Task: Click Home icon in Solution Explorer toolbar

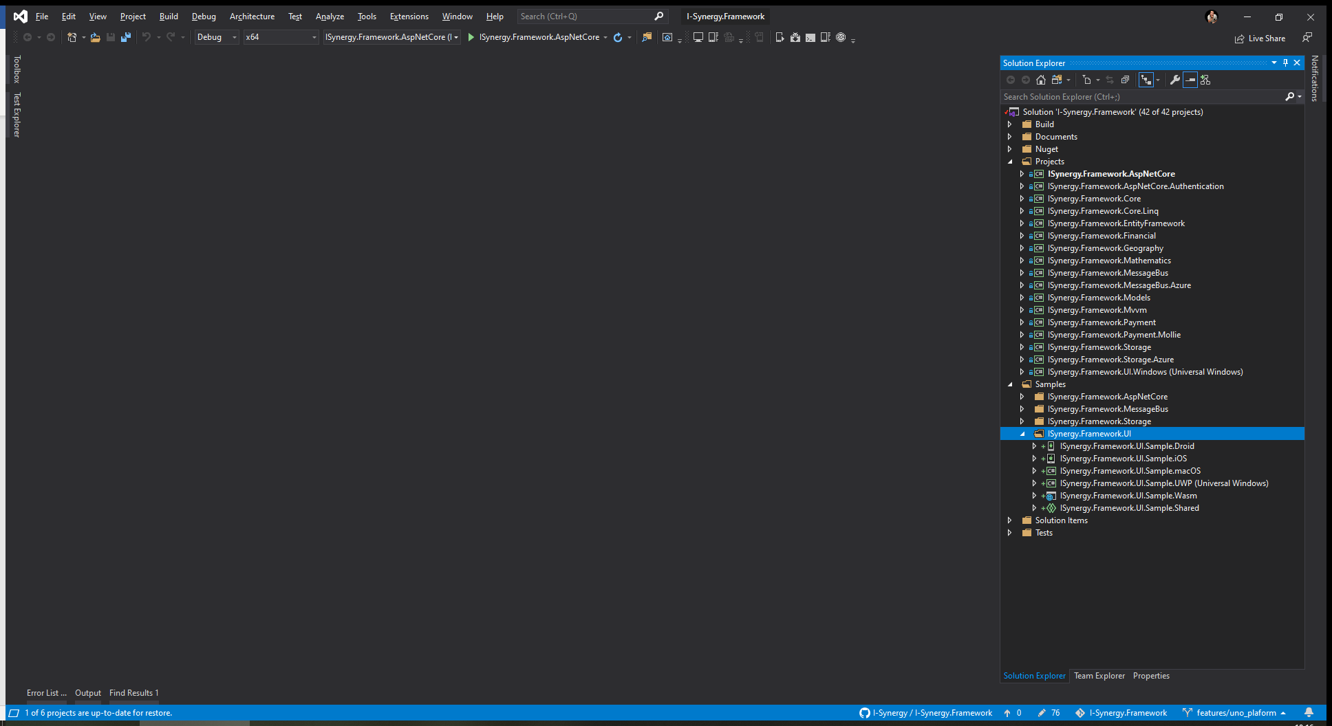Action: [x=1041, y=80]
